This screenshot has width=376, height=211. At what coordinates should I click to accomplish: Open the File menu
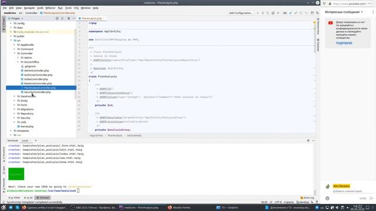(x=5, y=8)
